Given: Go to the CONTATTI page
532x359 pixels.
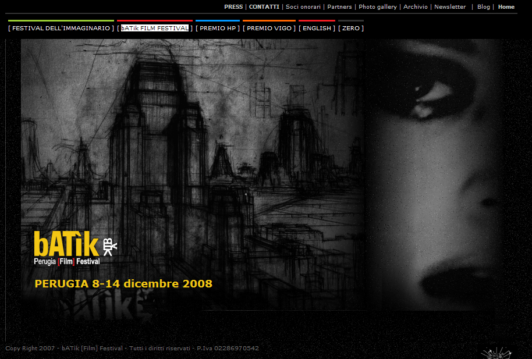Looking at the screenshot, I should coord(264,7).
